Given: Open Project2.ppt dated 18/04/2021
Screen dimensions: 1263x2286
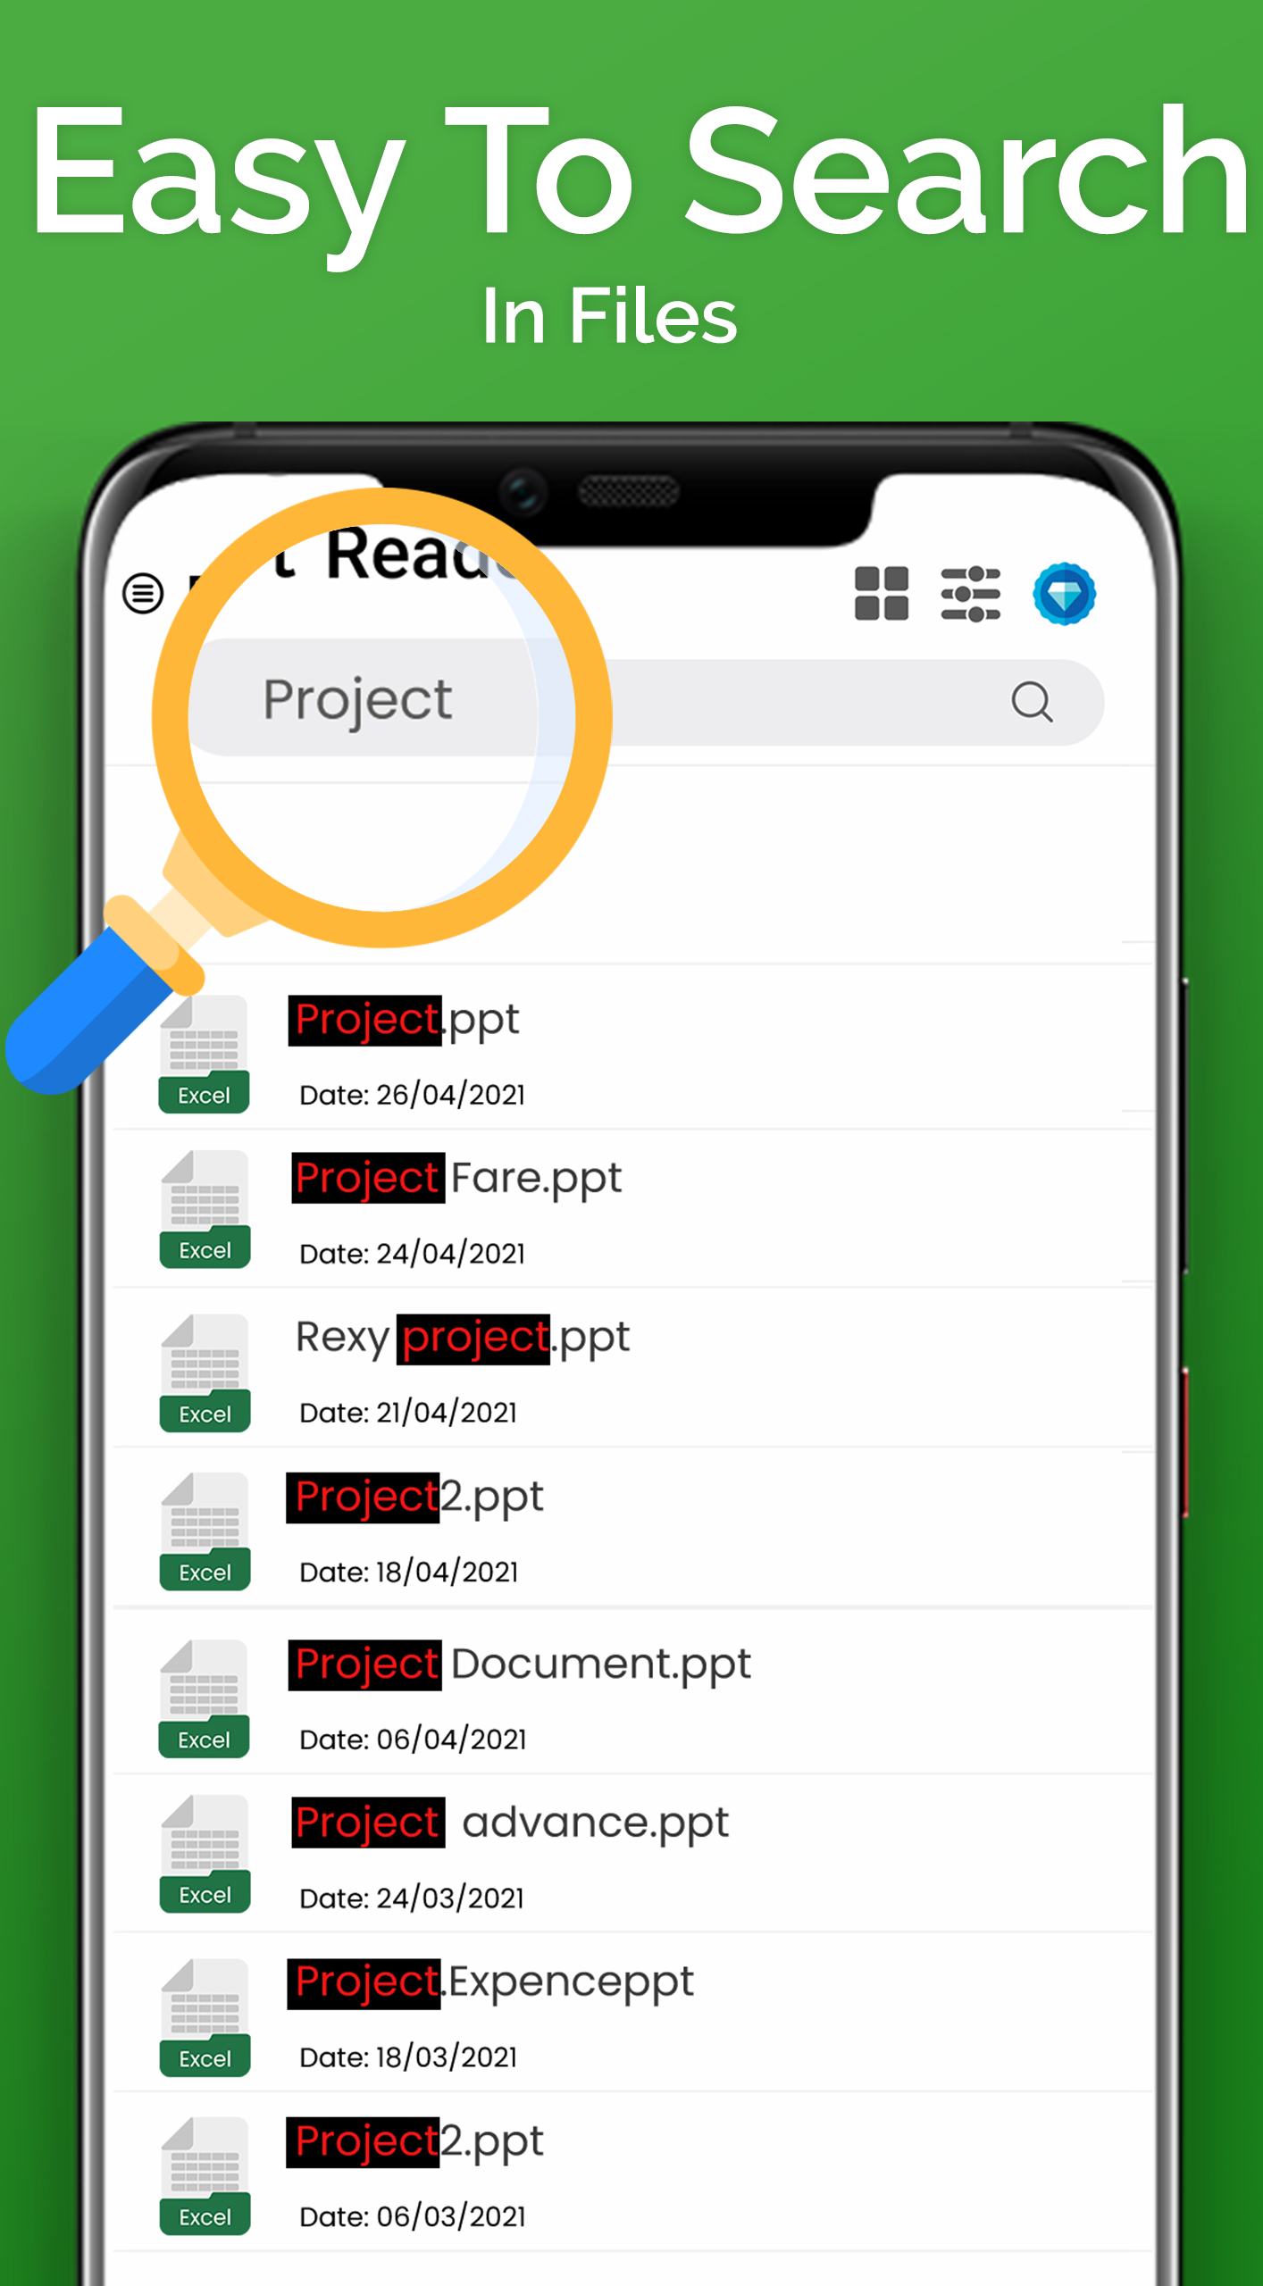Looking at the screenshot, I should pos(632,1528).
